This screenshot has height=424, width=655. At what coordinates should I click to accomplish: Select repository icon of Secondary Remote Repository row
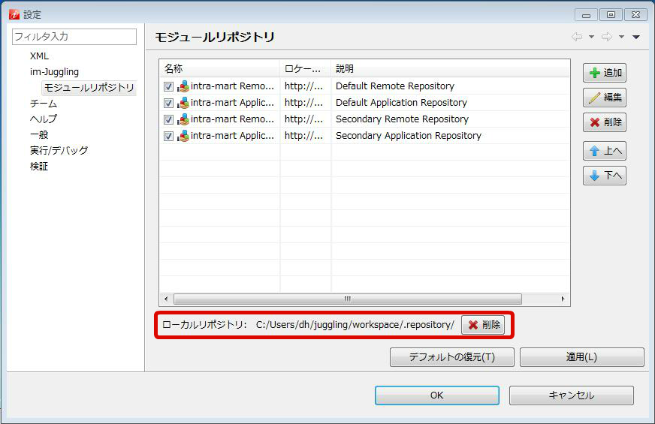tap(183, 119)
